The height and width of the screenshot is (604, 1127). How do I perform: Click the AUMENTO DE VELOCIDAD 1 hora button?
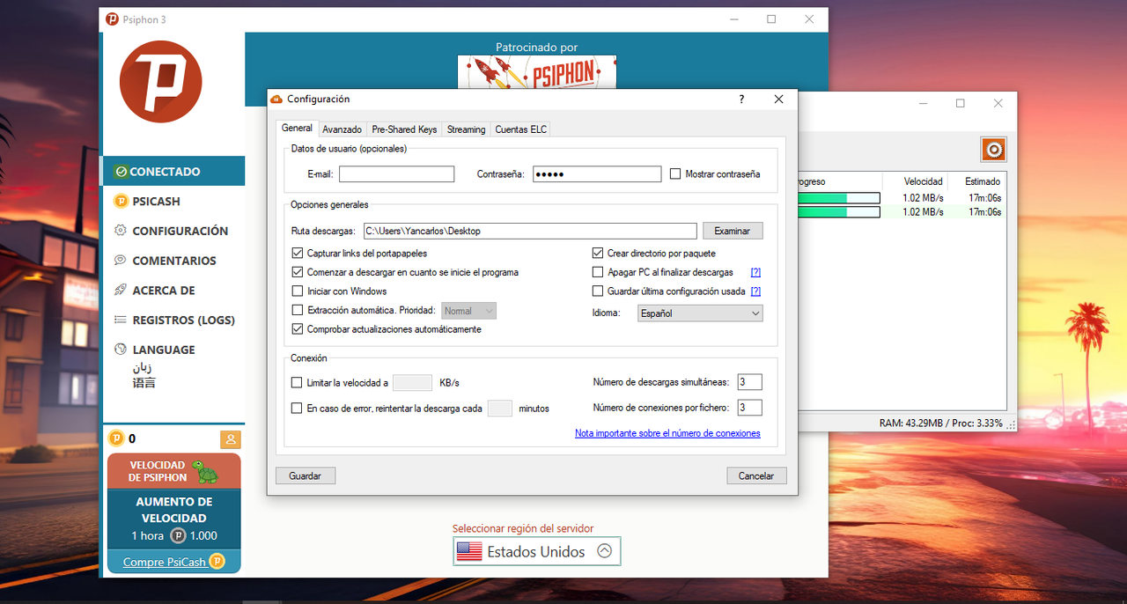pos(173,519)
